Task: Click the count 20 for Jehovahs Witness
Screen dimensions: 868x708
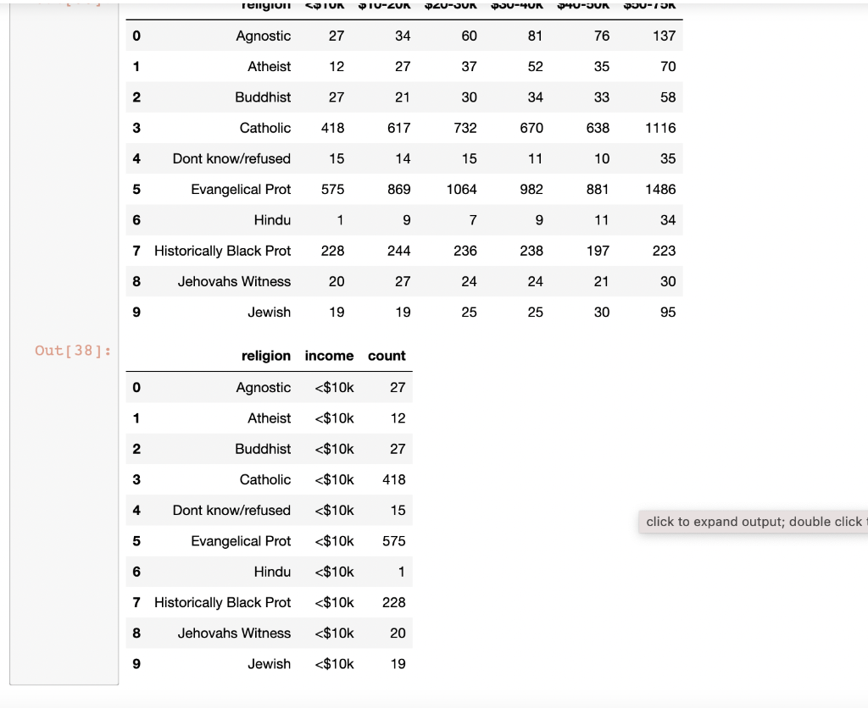Action: 398,633
